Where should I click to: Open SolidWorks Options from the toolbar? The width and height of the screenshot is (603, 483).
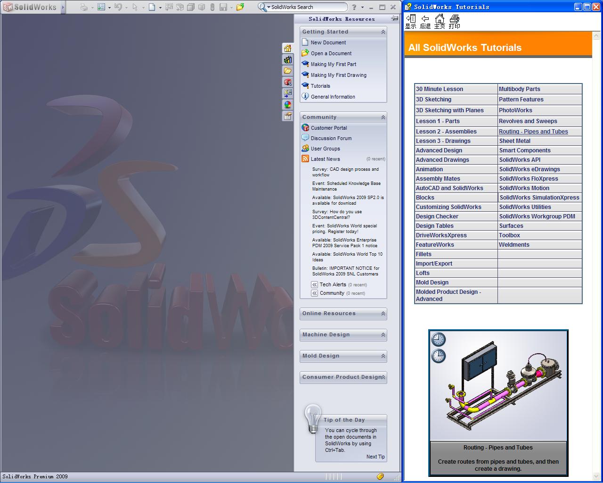(101, 7)
